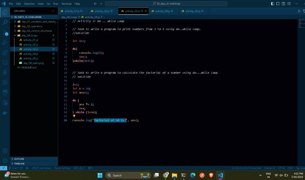Open the Customize Layout icon
This screenshot has height=180, width=305.
point(289,4)
